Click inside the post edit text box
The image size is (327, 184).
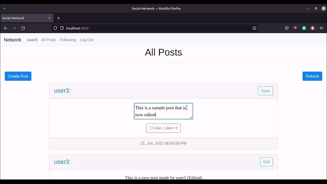(163, 111)
